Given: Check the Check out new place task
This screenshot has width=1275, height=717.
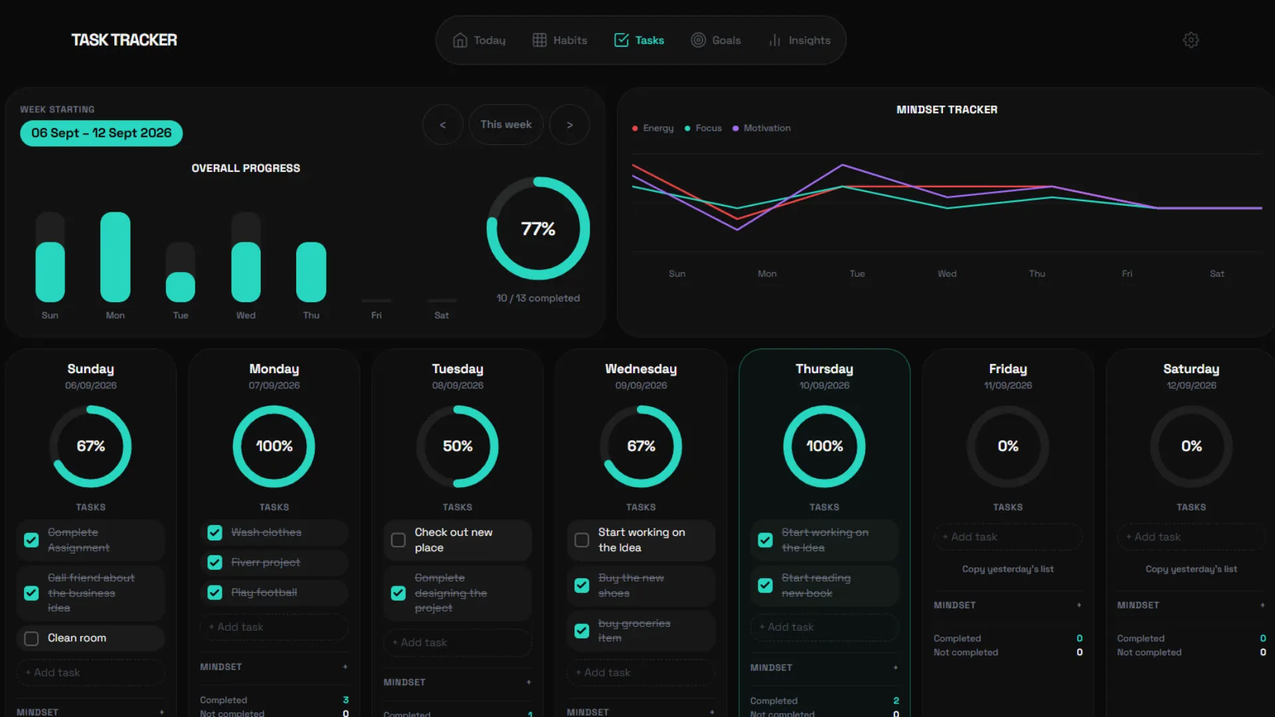Looking at the screenshot, I should [x=398, y=540].
